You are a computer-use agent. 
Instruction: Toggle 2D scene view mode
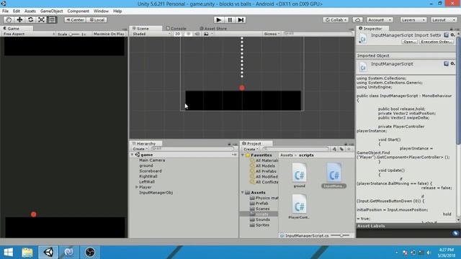[x=178, y=34]
